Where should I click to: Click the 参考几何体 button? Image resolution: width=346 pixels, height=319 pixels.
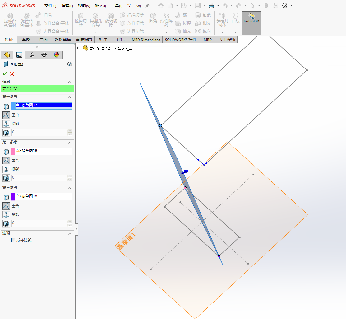[222, 21]
